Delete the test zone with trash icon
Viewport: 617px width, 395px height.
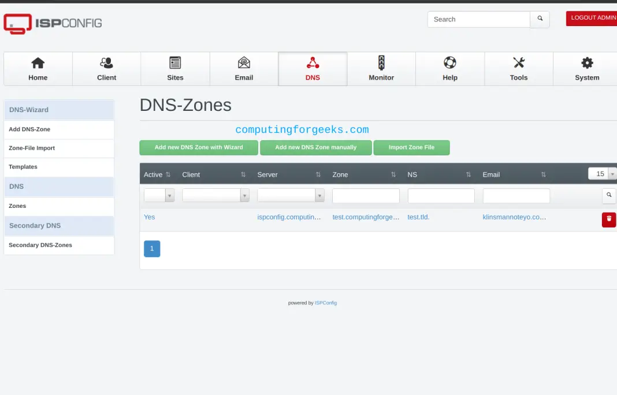coord(609,219)
